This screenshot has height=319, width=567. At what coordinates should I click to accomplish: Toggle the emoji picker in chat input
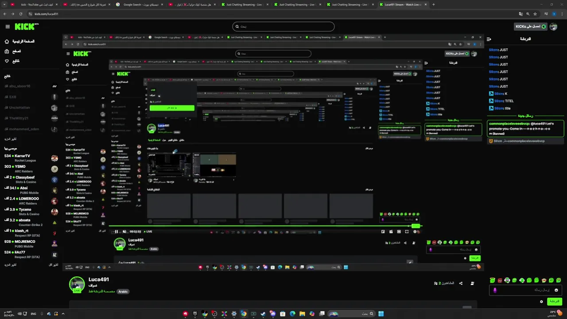[556, 290]
